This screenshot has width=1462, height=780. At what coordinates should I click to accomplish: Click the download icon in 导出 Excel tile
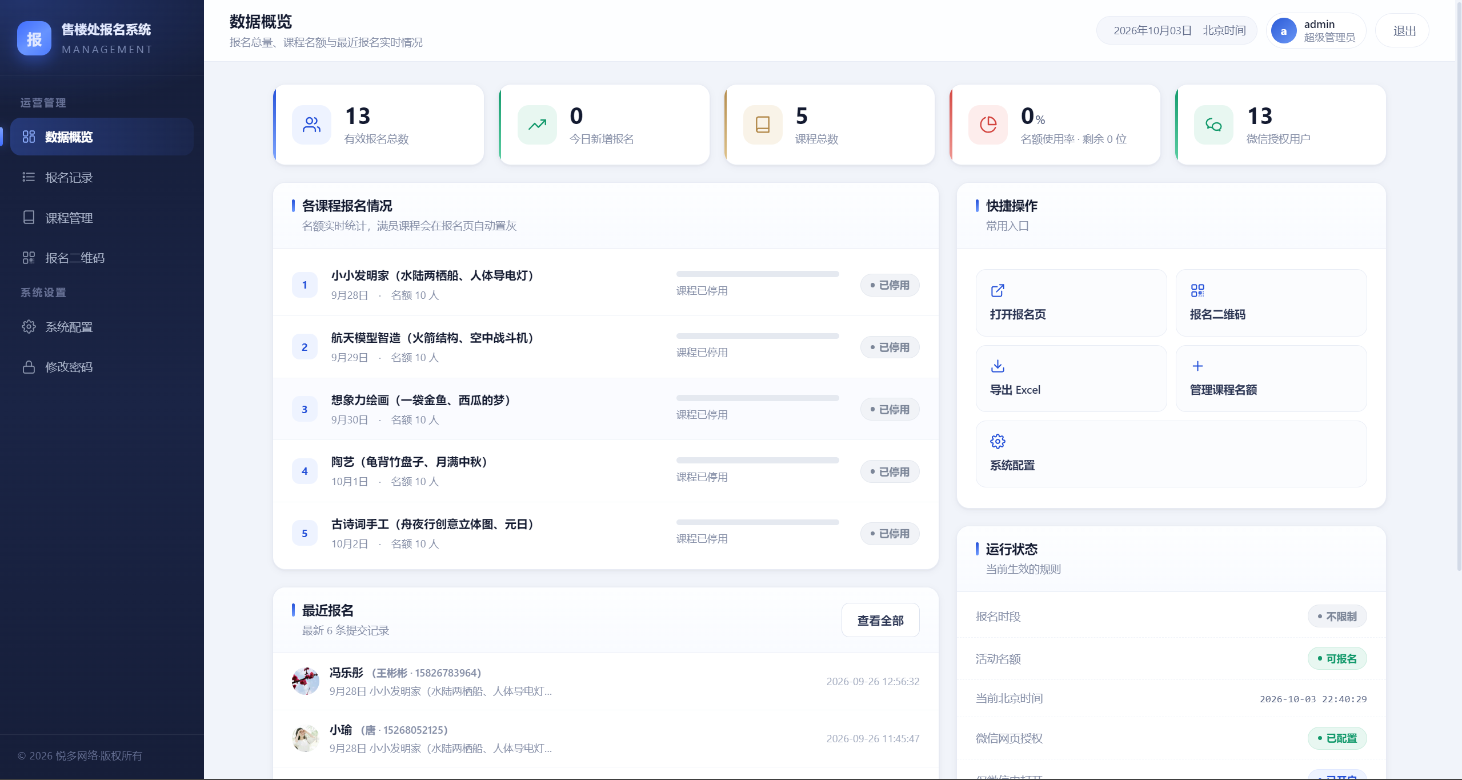tap(998, 366)
